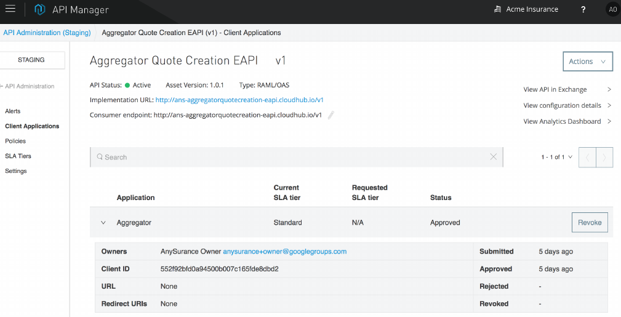Collapse the Aggregator application row
Viewport: 621px width, 317px height.
tap(103, 223)
